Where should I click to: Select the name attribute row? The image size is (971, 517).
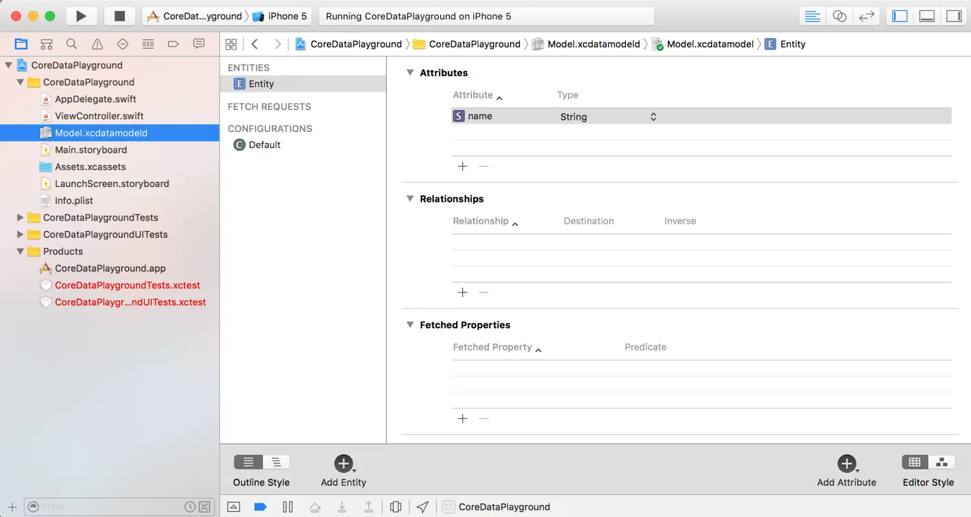[701, 116]
